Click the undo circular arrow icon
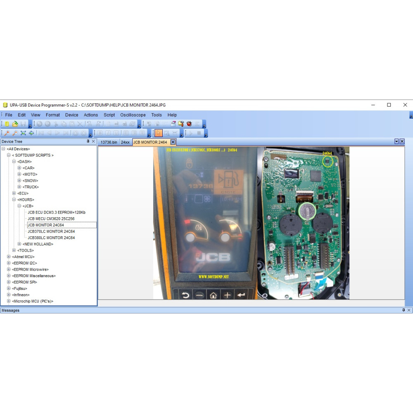 point(40,124)
